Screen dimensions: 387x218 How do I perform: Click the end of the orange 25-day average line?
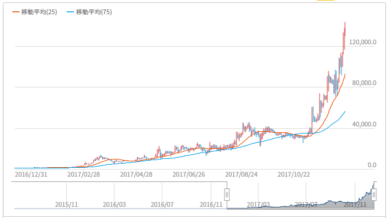pos(345,74)
